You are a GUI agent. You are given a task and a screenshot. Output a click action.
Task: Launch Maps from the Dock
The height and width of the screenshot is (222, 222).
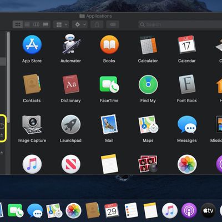click(x=54, y=210)
